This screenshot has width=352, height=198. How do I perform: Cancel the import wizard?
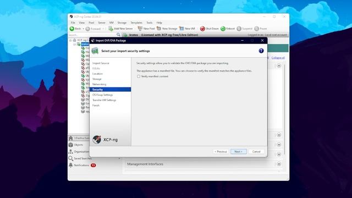(256, 152)
